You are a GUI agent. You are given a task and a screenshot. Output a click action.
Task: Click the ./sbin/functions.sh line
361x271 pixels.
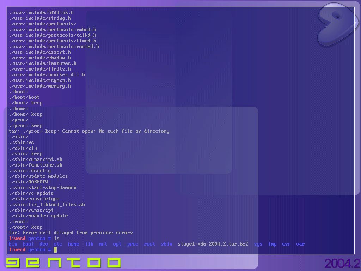pos(36,165)
